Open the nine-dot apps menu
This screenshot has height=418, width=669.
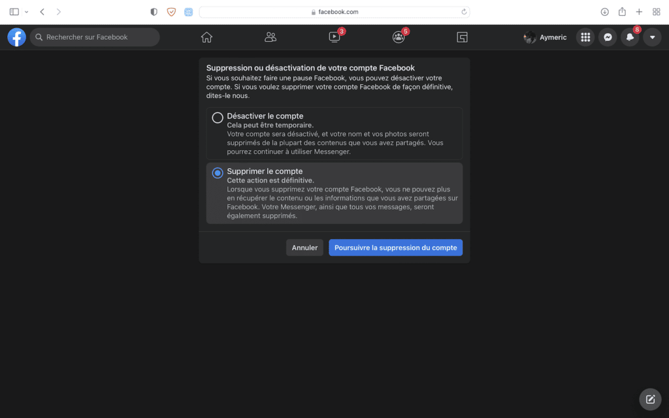585,37
